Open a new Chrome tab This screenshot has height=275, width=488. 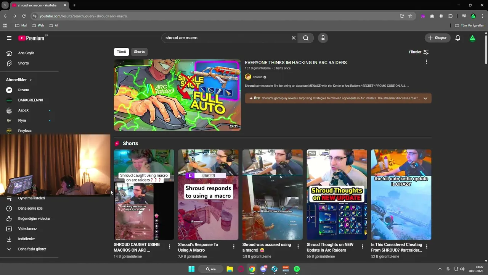pos(74,5)
